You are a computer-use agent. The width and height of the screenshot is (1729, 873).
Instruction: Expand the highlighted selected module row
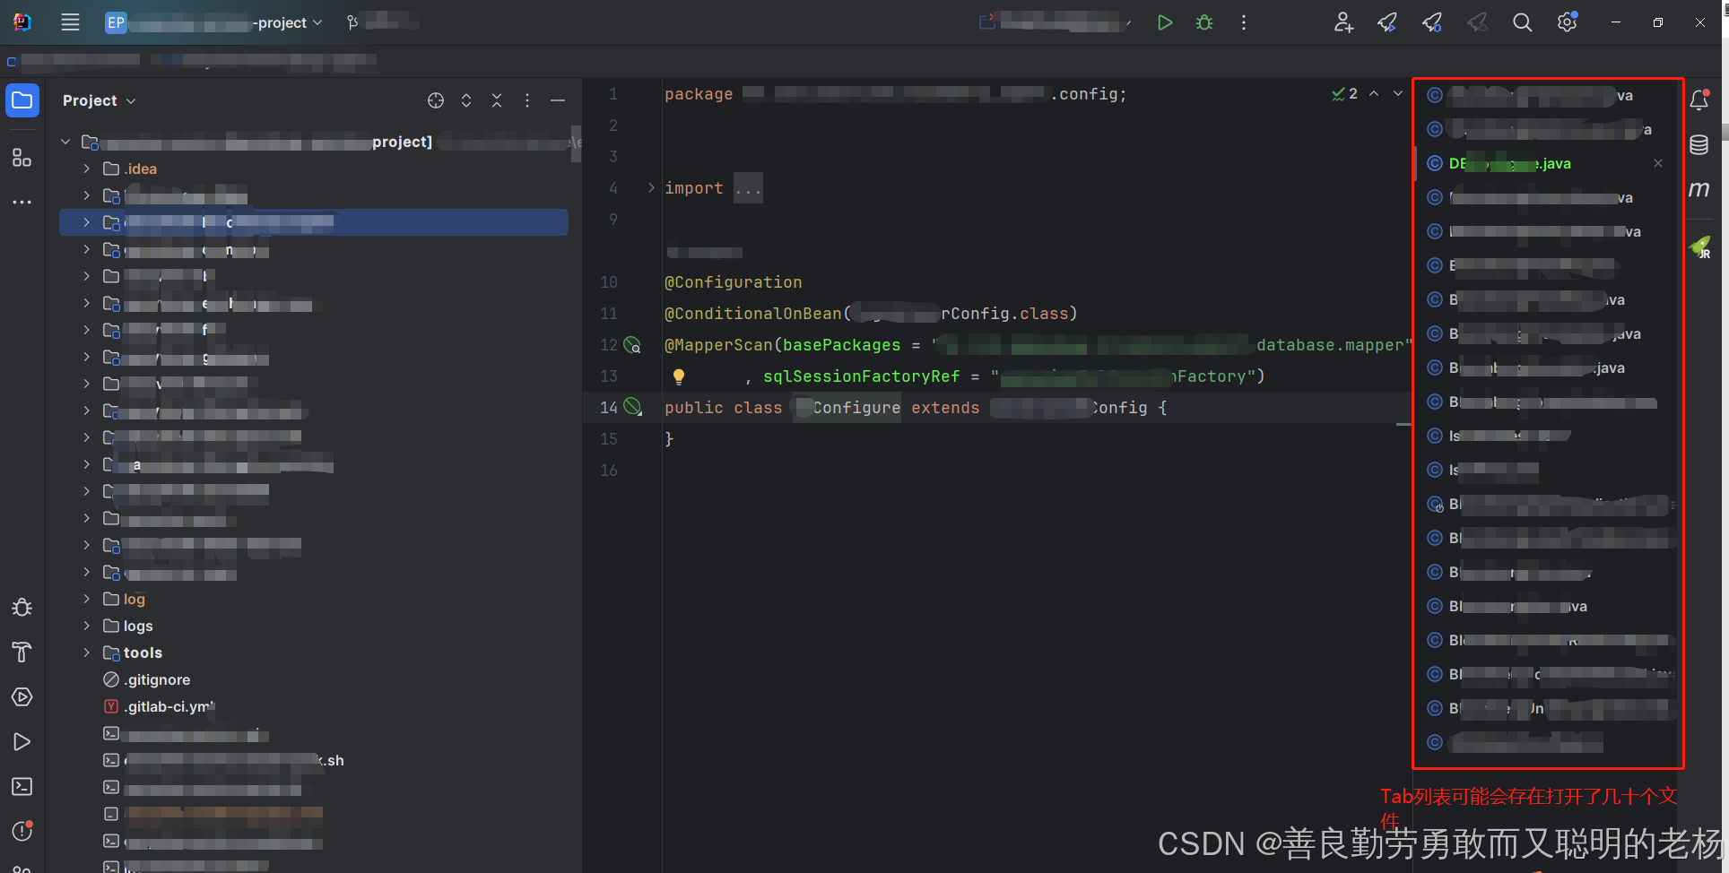(x=86, y=222)
